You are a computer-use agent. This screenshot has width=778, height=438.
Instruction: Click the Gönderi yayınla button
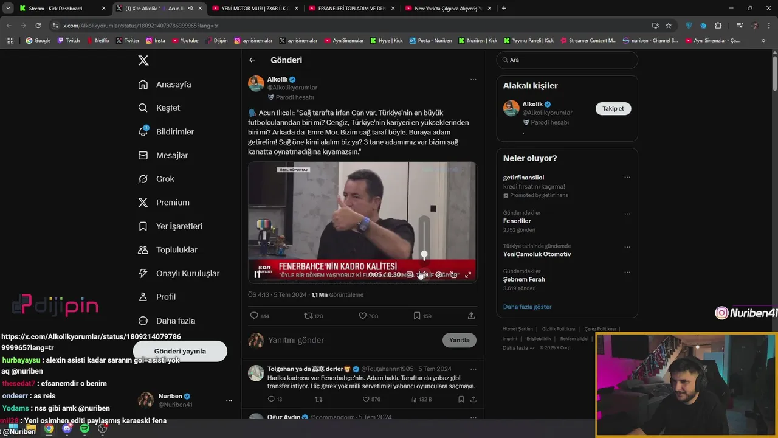[180, 351]
